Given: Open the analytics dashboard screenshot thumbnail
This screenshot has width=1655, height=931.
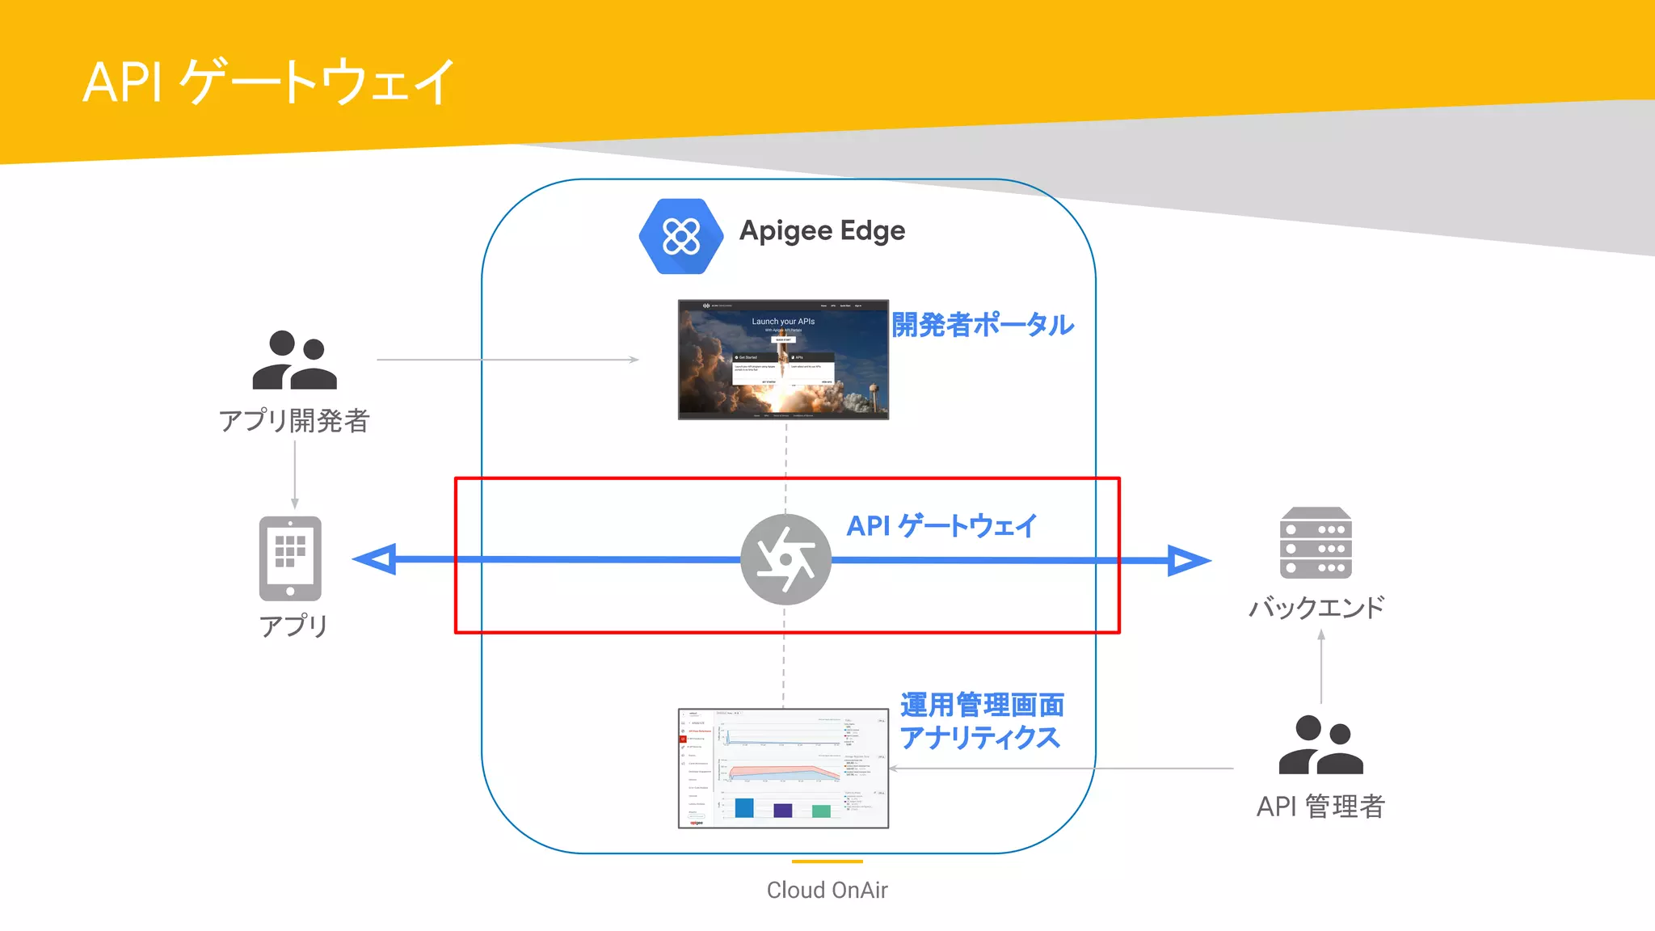Looking at the screenshot, I should pyautogui.click(x=783, y=769).
